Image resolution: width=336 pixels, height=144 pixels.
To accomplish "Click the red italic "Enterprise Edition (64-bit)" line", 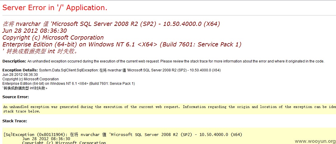I will pos(122,45).
